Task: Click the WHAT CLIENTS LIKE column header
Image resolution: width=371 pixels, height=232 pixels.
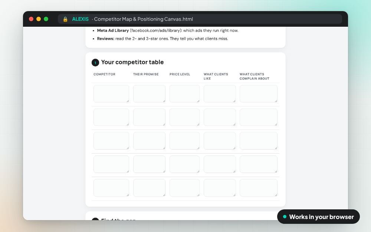Action: (x=216, y=76)
